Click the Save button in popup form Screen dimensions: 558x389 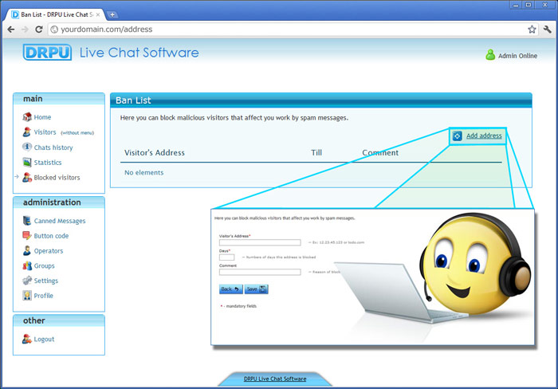click(256, 289)
